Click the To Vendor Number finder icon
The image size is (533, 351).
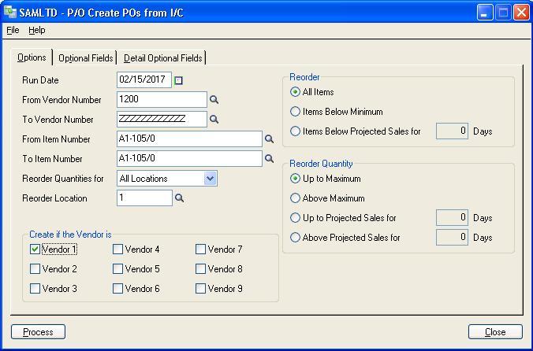click(x=214, y=120)
